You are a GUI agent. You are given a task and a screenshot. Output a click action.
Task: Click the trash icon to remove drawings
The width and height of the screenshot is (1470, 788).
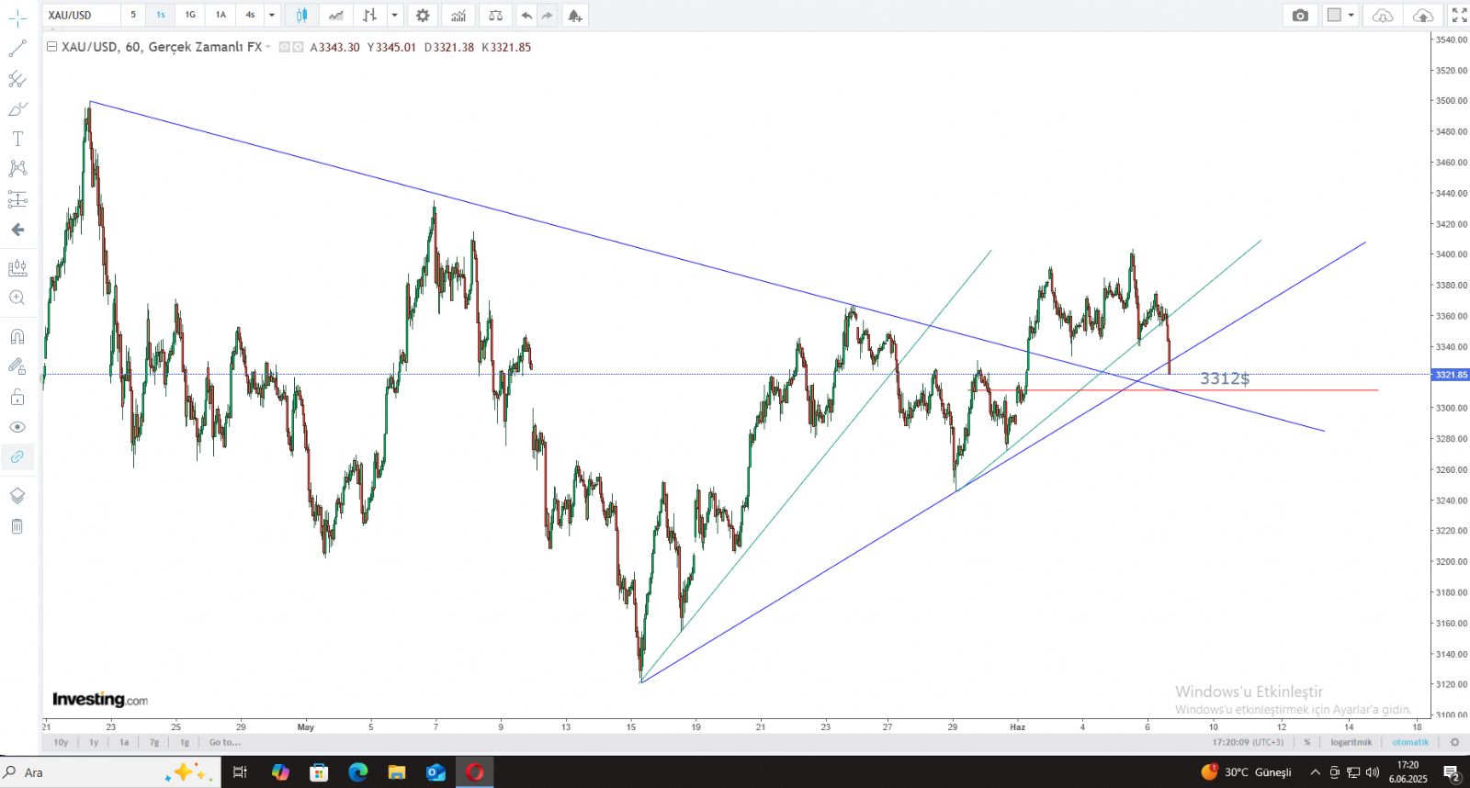point(17,526)
